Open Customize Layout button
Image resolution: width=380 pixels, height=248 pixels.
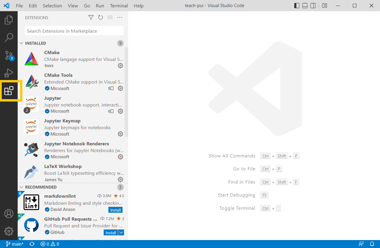[325, 6]
